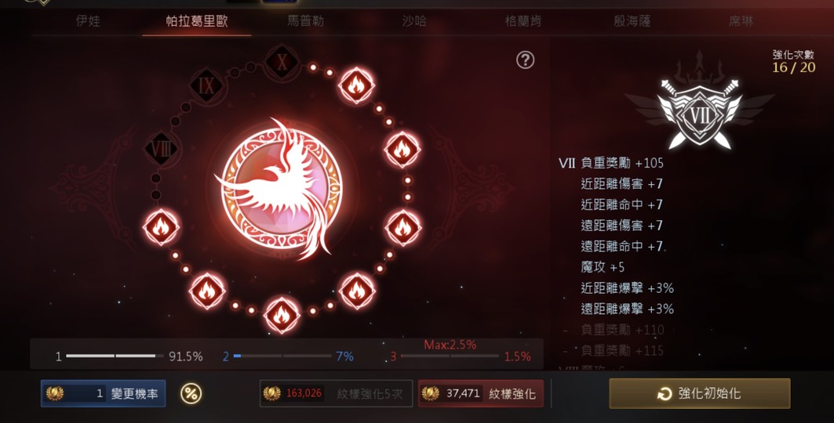Click the bottom-most flame rune node
834x423 pixels.
click(282, 315)
